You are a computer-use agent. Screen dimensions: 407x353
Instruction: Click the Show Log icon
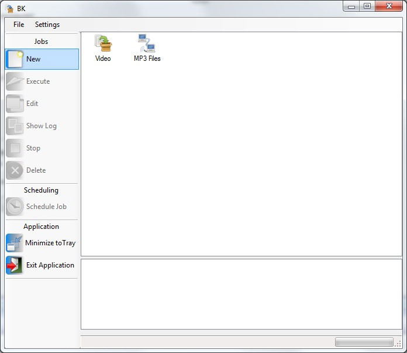[x=15, y=126]
